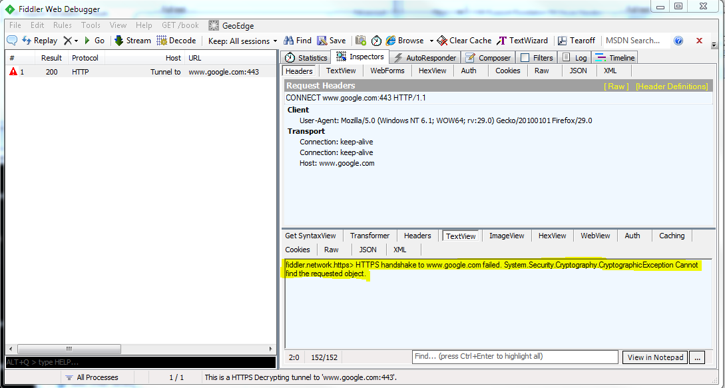This screenshot has height=388, width=725.
Task: Expand toolbar overflow arrow
Action: pyautogui.click(x=714, y=45)
